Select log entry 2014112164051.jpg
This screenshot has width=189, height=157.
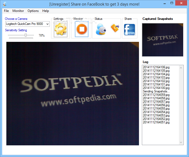(x=156, y=122)
